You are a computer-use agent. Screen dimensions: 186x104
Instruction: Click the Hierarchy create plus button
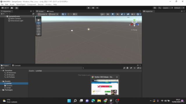pyautogui.click(x=2, y=14)
